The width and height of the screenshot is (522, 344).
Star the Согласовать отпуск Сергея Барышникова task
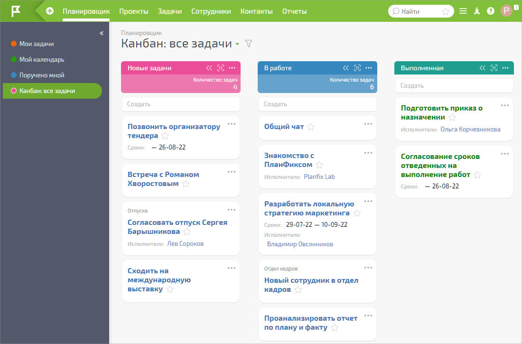click(x=187, y=232)
